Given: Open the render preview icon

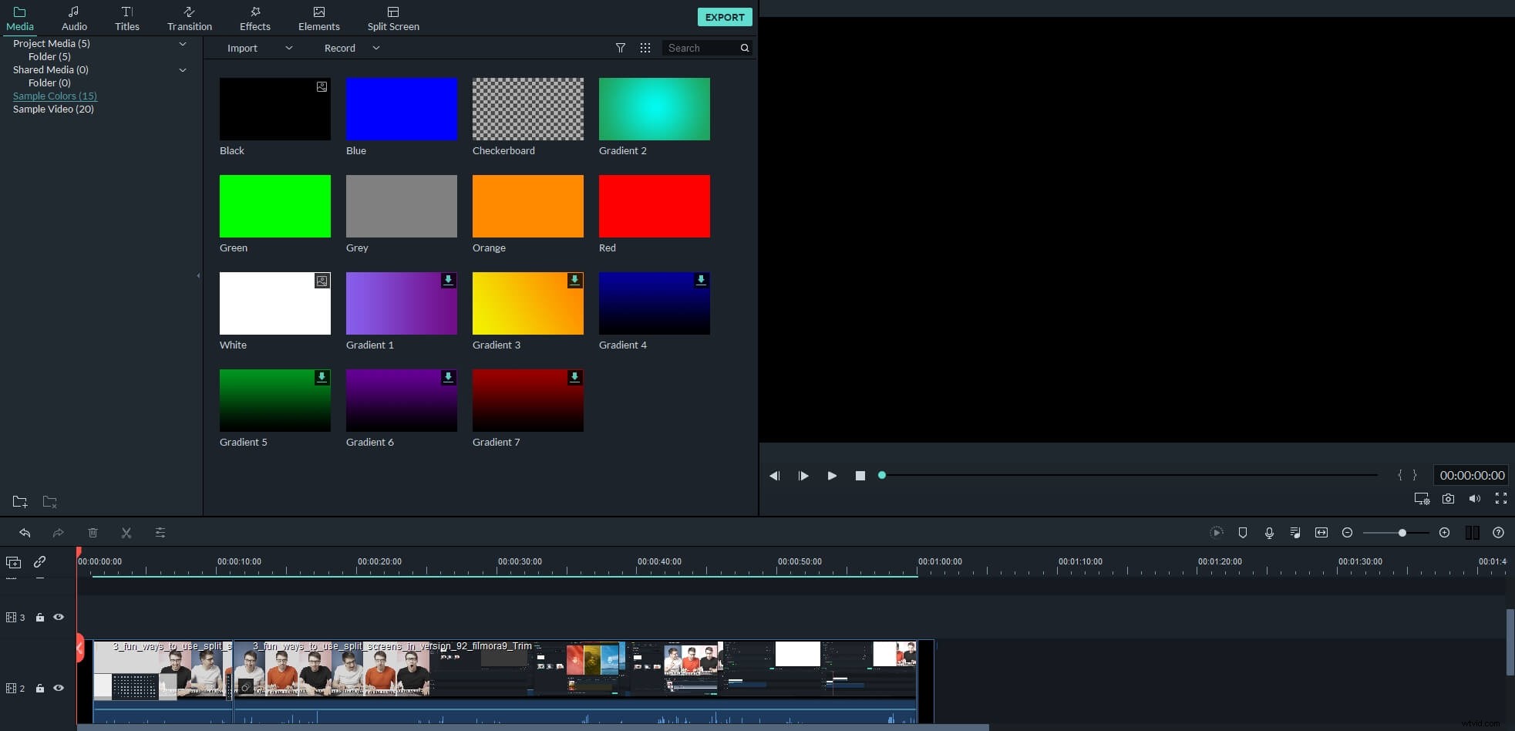Looking at the screenshot, I should (x=1217, y=532).
